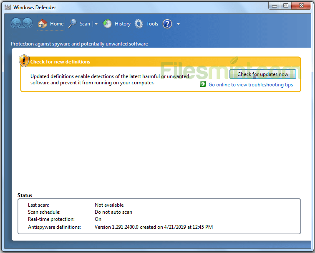Click the warning shield icon
This screenshot has height=253, width=315.
point(24,61)
